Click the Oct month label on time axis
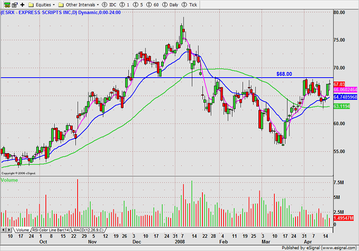The image size is (359, 251). click(43, 242)
